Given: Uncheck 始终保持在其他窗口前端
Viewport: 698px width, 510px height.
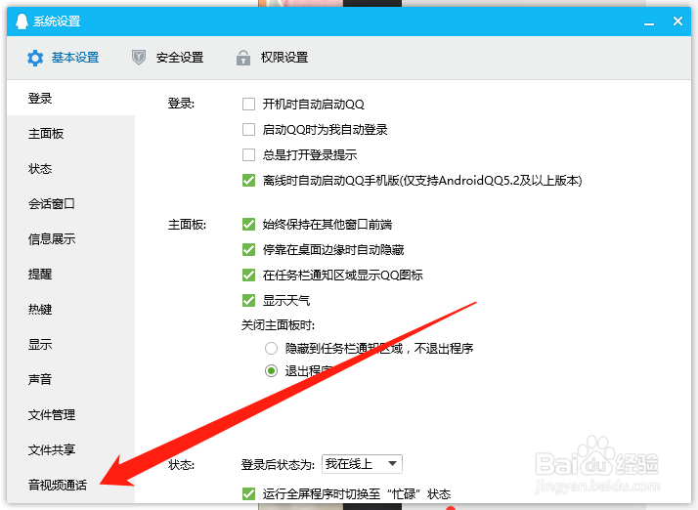Looking at the screenshot, I should (249, 225).
